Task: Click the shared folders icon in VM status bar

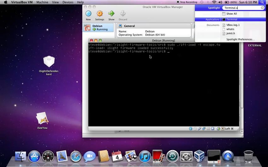Action: [208, 129]
